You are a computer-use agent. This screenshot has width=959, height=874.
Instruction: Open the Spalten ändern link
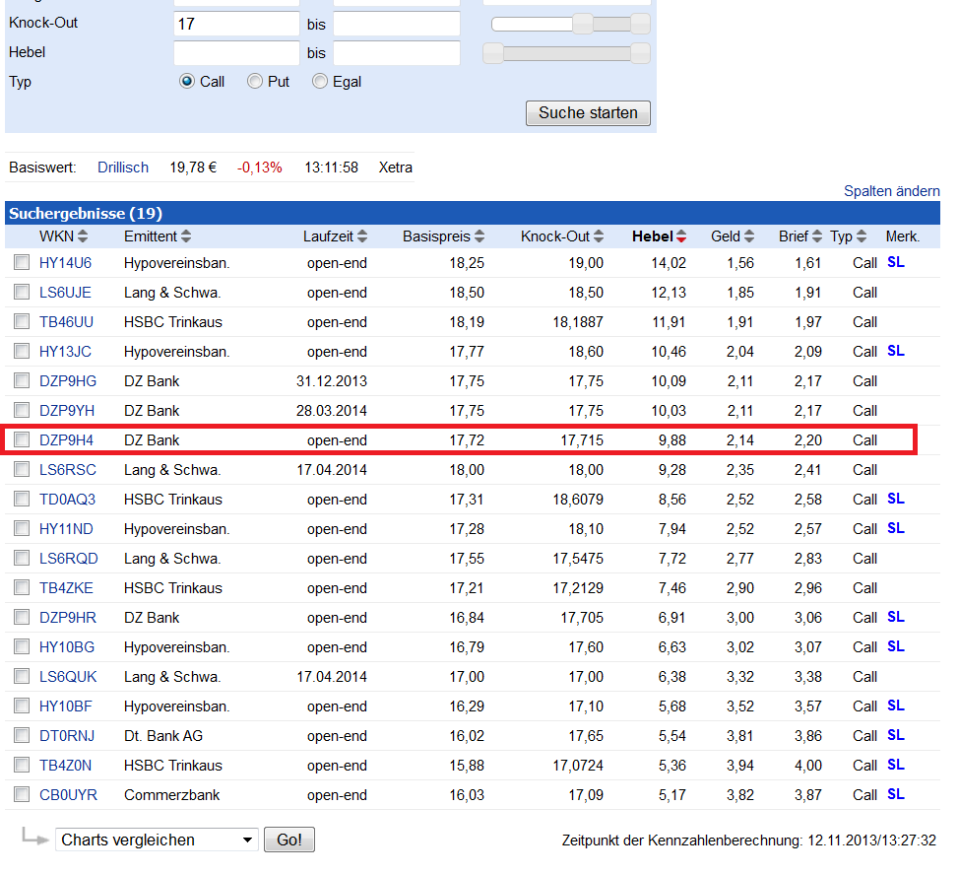coord(891,191)
